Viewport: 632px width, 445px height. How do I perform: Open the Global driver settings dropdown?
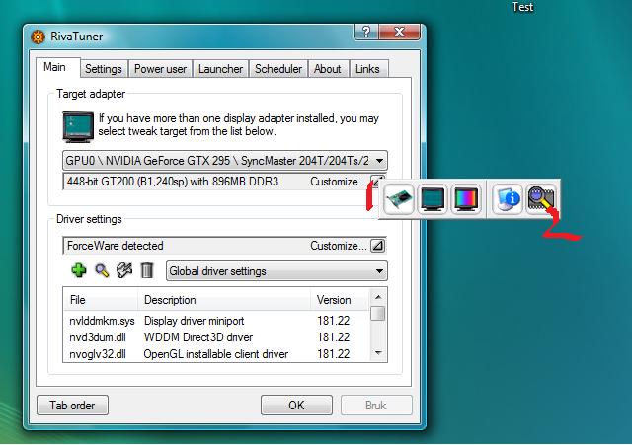[x=276, y=271]
